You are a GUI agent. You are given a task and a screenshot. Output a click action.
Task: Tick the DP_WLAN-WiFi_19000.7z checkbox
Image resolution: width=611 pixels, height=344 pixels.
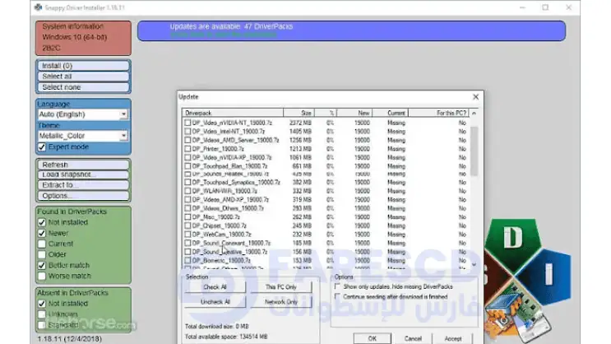[x=187, y=191]
